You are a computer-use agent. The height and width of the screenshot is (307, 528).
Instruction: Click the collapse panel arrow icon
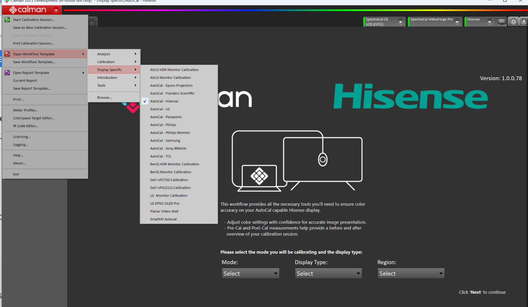tap(524, 21)
